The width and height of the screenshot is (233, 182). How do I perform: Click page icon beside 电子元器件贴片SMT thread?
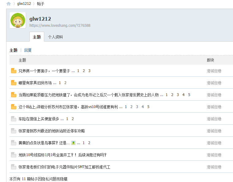[x=14, y=167]
